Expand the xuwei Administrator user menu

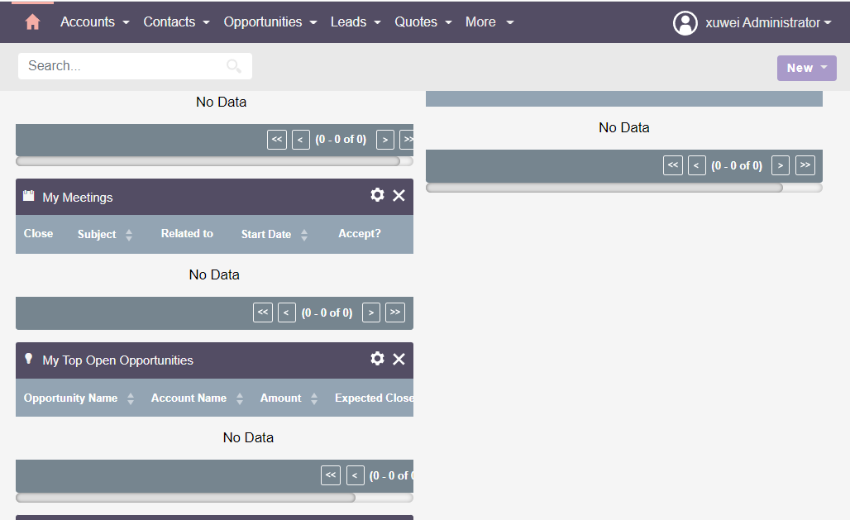coord(768,23)
